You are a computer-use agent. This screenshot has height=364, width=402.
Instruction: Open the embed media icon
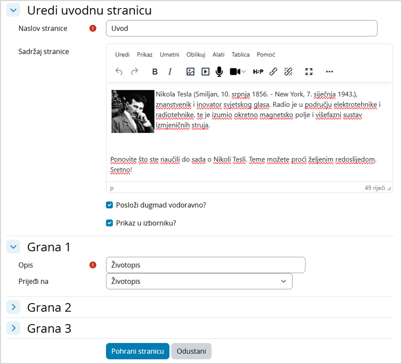pos(205,72)
